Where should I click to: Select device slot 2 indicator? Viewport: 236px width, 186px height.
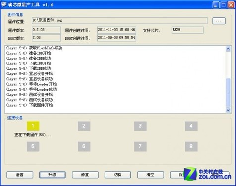pos(84,126)
